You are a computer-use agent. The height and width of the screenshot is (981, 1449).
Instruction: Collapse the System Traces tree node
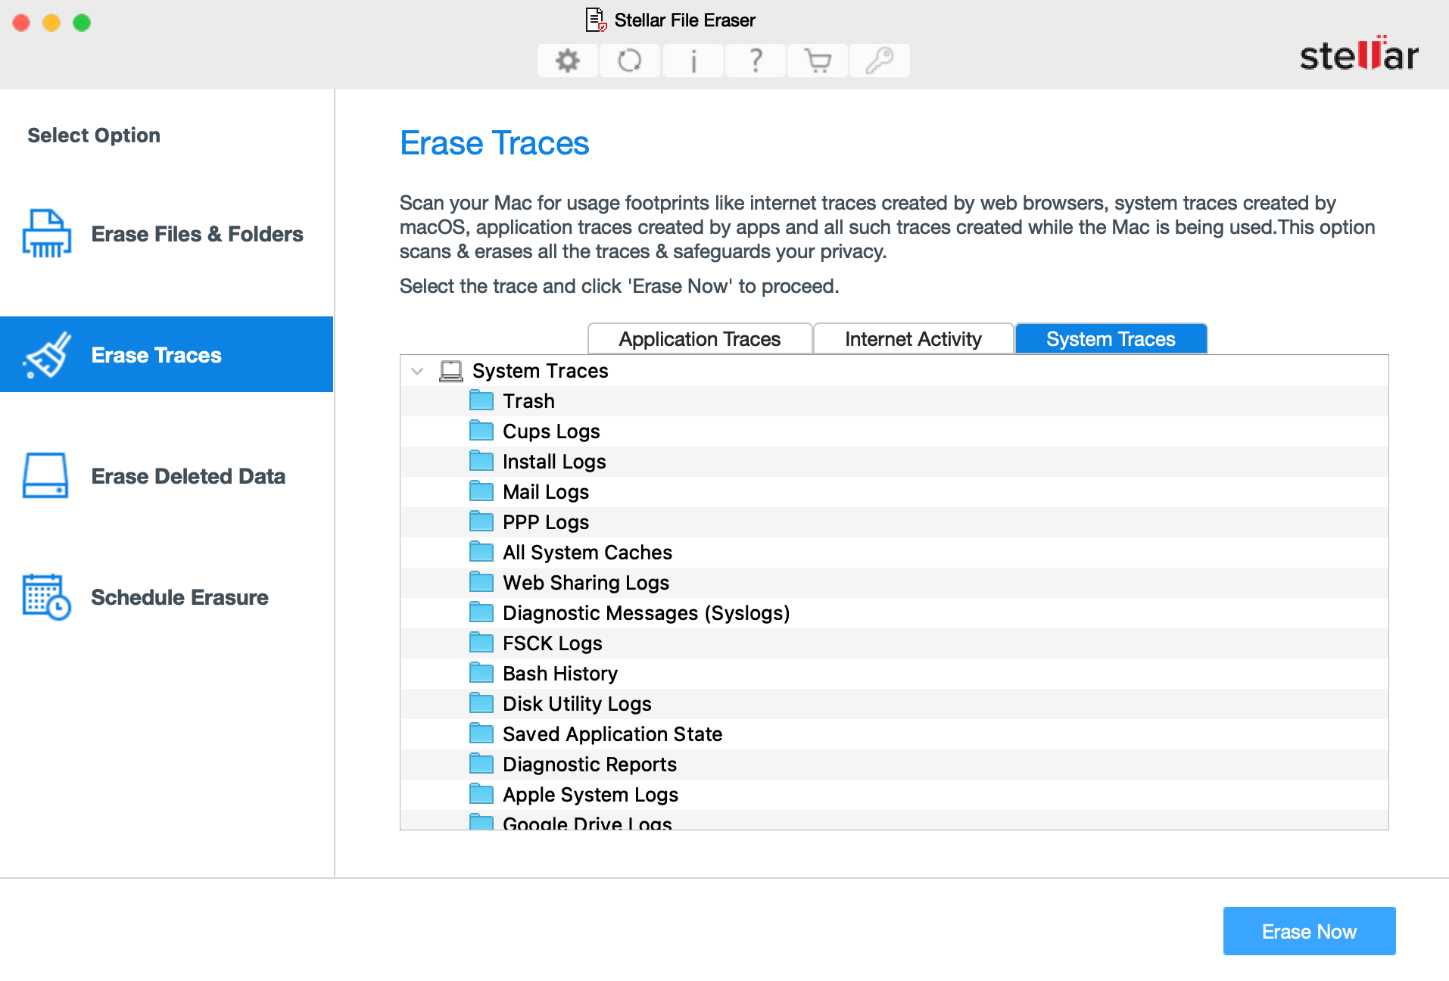[417, 371]
